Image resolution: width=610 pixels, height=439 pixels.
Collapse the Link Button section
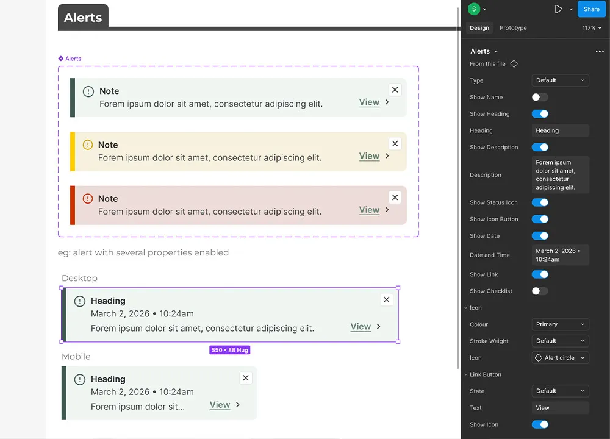coord(465,374)
